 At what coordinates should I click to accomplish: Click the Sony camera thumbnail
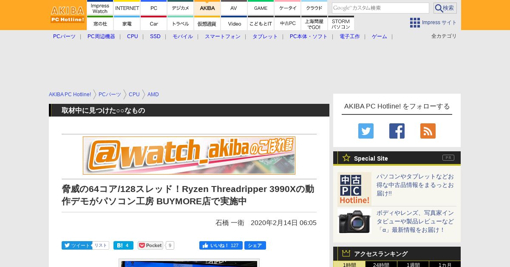354,221
